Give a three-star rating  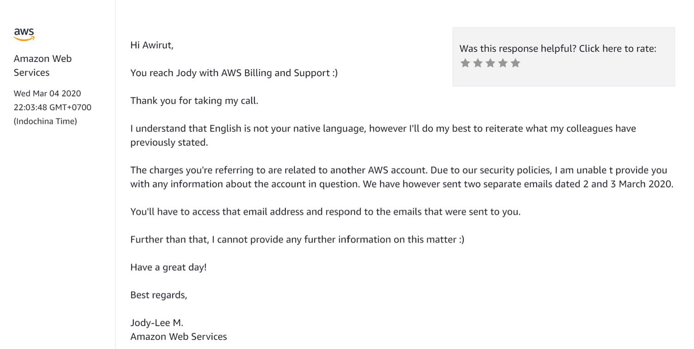point(490,63)
